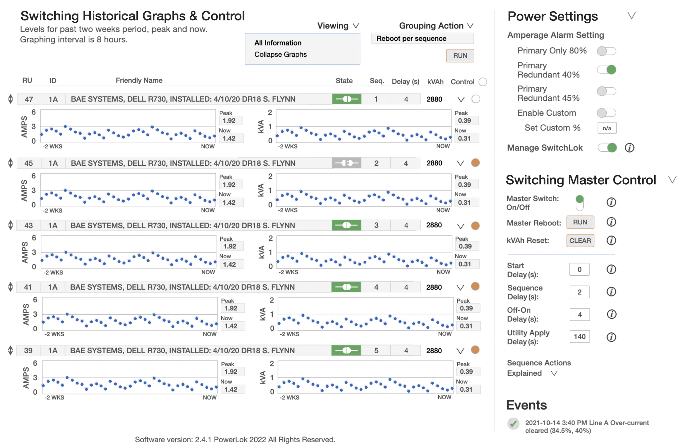
Task: Enable Primary Only 80% alarm toggle
Action: click(606, 51)
